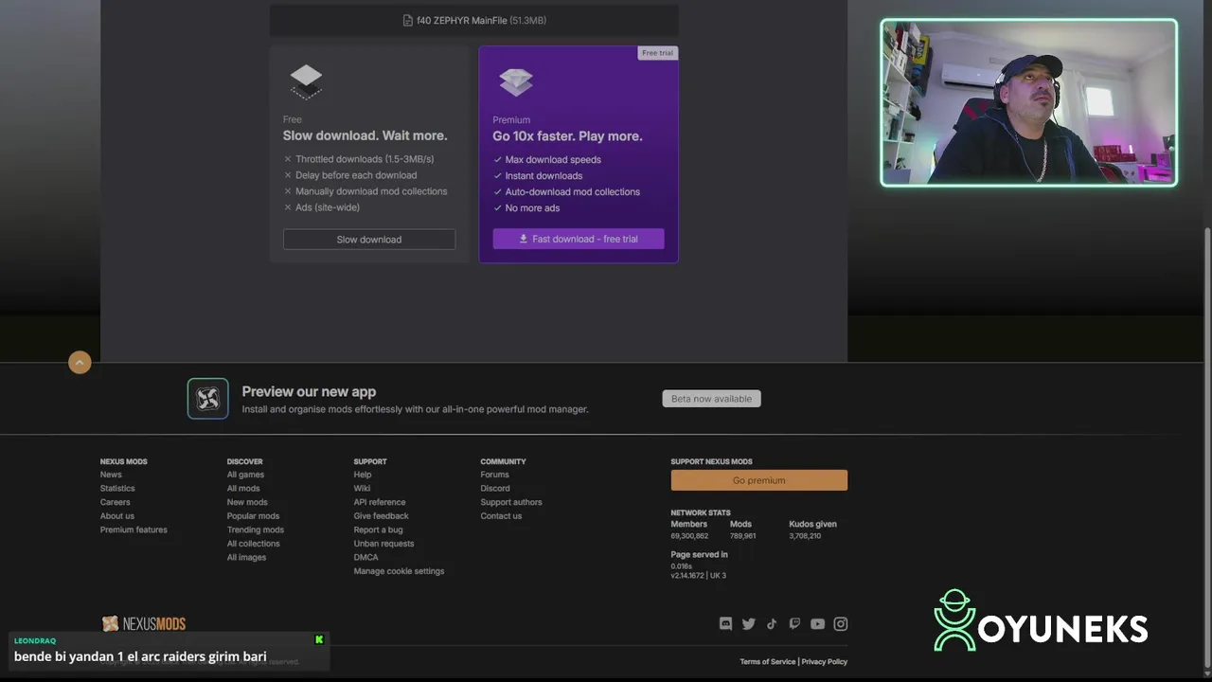Open Manage cookie settings link
Screen dimensions: 1212x682
[x=399, y=571]
